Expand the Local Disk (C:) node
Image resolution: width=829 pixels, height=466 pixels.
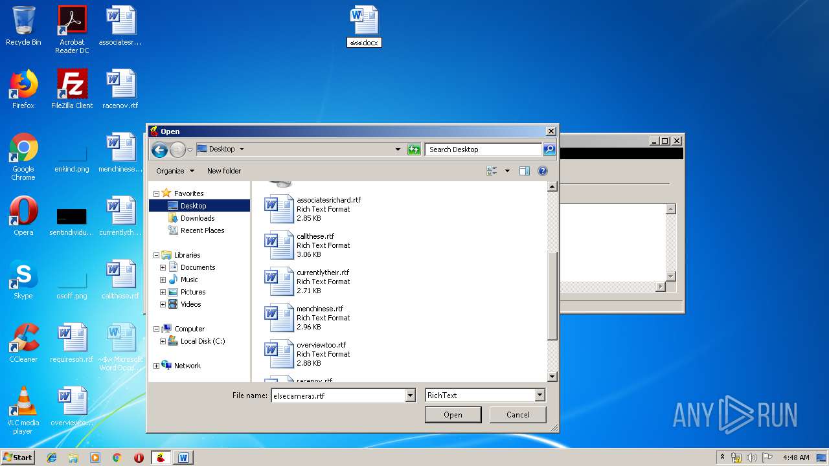(163, 341)
